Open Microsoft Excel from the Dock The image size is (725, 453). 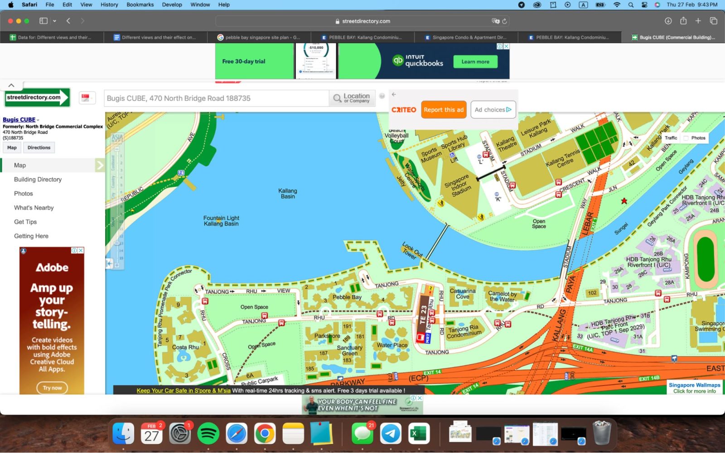click(x=418, y=434)
